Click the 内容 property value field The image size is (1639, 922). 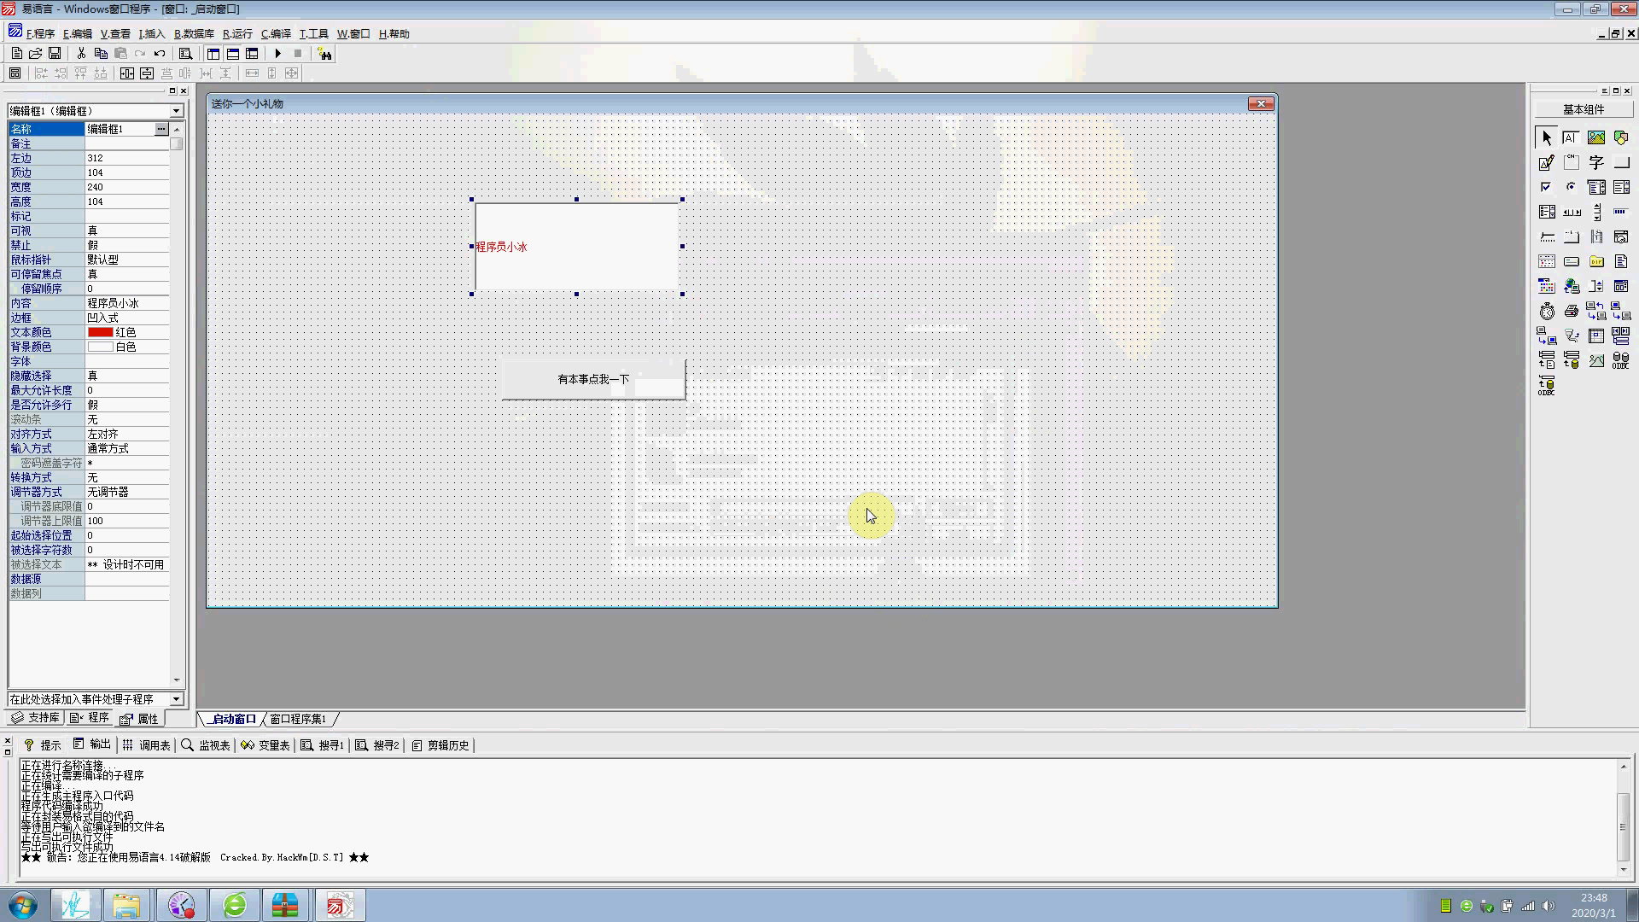(126, 303)
